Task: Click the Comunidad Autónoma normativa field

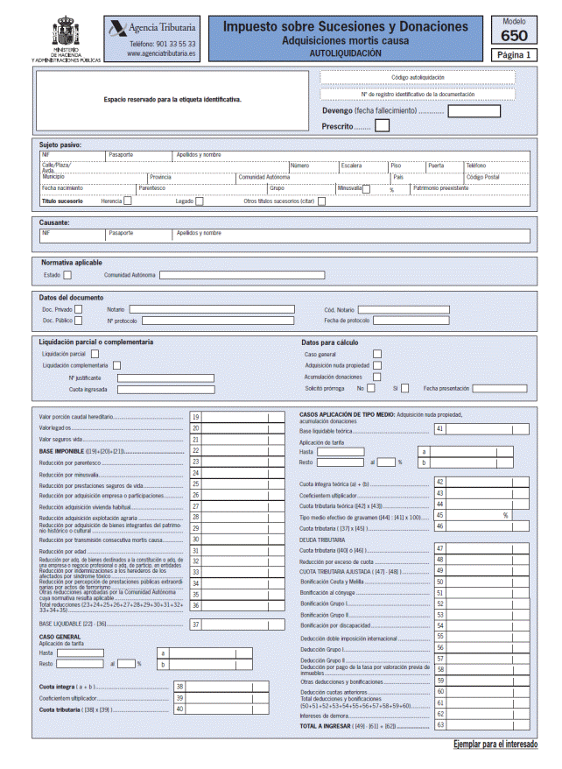Action: (242, 275)
